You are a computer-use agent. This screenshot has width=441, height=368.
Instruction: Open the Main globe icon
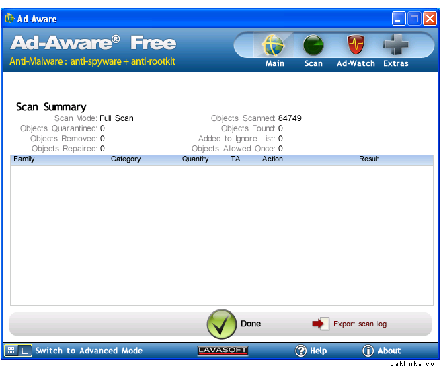274,46
